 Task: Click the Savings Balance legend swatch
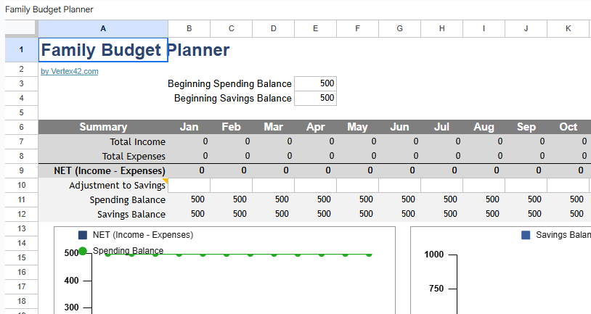526,235
